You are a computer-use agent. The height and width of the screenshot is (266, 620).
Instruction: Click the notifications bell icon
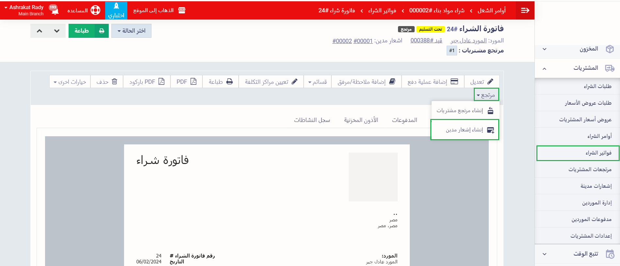coord(55,10)
